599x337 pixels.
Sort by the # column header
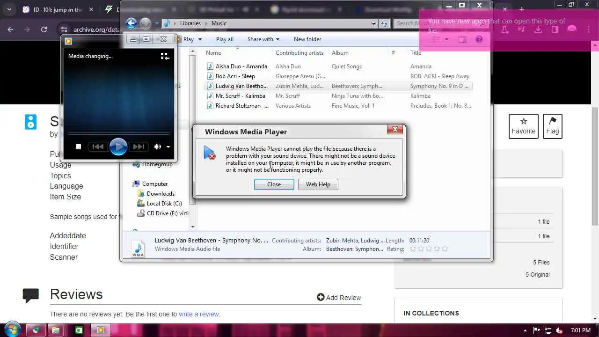pyautogui.click(x=393, y=53)
